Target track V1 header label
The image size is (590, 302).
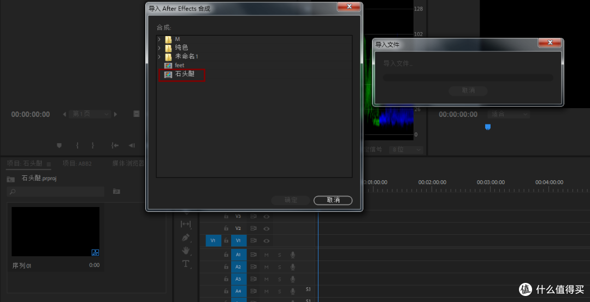click(x=239, y=240)
